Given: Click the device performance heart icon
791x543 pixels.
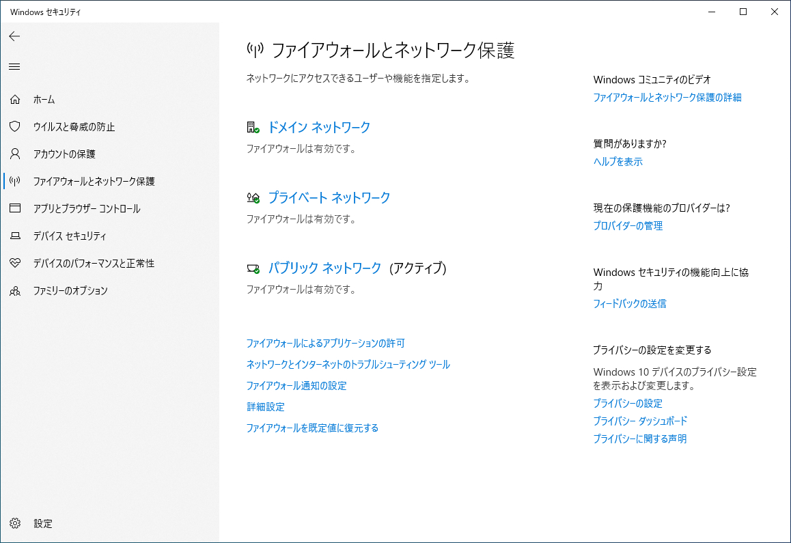Looking at the screenshot, I should tap(15, 263).
